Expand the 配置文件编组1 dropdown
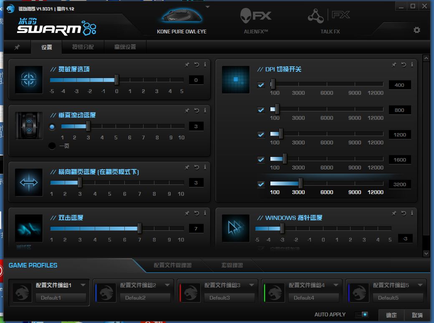Image resolution: width=434 pixels, height=323 pixels. (x=83, y=285)
